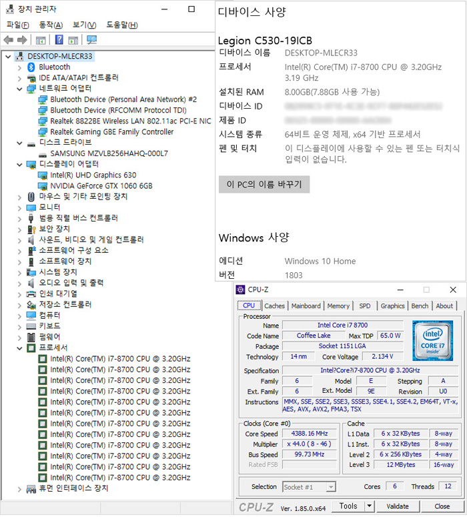Click the 디스크 드라이브 category icon
The image size is (467, 517).
[31, 143]
